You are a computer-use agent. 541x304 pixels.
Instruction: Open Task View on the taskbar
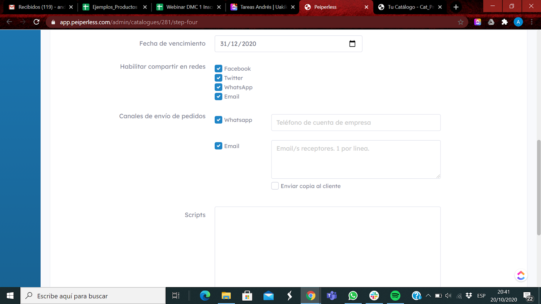[176, 296]
